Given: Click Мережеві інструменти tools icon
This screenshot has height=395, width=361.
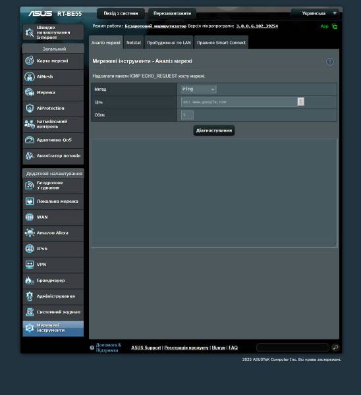Looking at the screenshot, I should point(30,328).
